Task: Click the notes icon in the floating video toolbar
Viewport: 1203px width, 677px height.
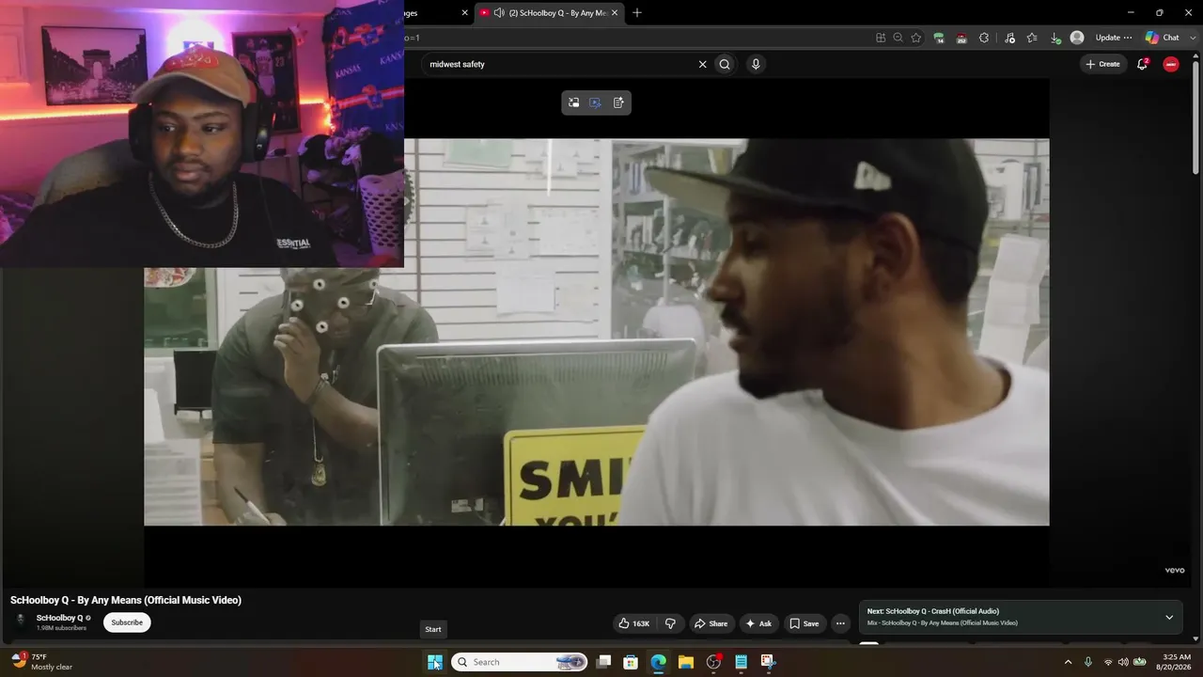Action: pos(618,102)
